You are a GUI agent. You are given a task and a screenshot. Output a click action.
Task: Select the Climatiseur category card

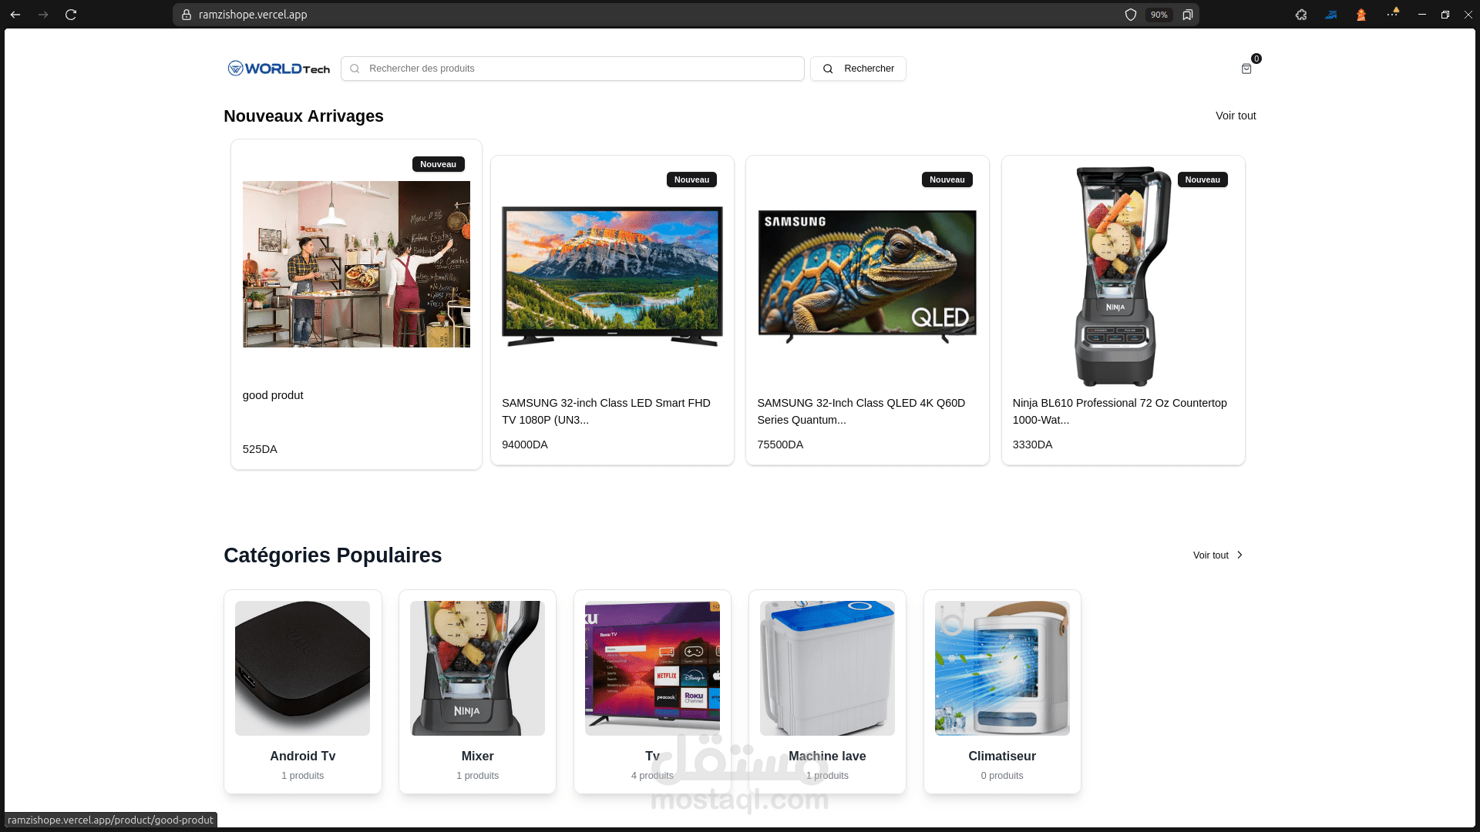click(x=1002, y=692)
